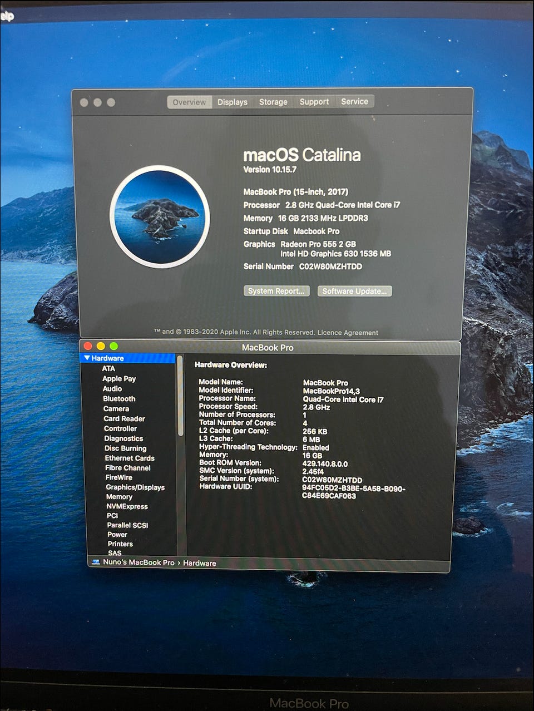The width and height of the screenshot is (534, 711).
Task: Select Camera in the sidebar
Action: (116, 408)
